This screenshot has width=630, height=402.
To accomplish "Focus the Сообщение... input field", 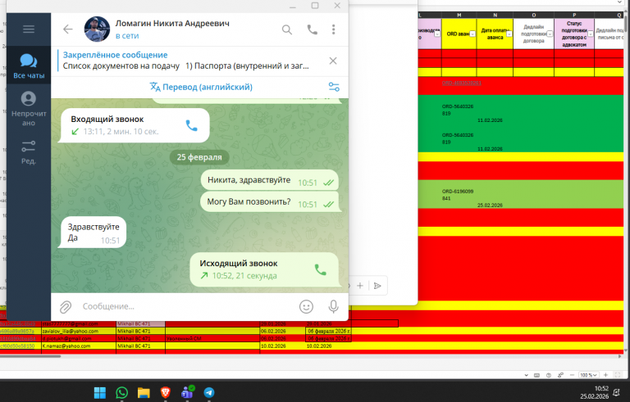I will [187, 306].
